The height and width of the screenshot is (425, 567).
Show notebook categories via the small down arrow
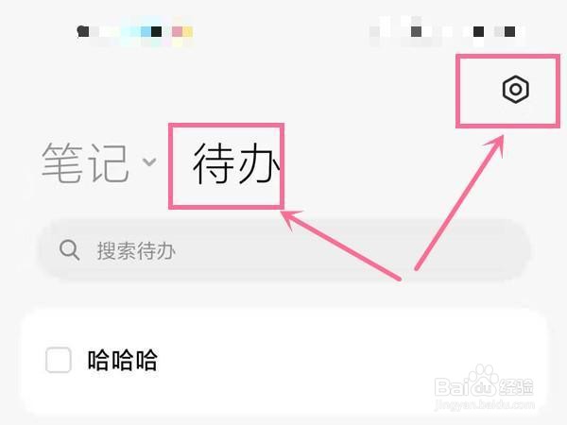pyautogui.click(x=149, y=161)
